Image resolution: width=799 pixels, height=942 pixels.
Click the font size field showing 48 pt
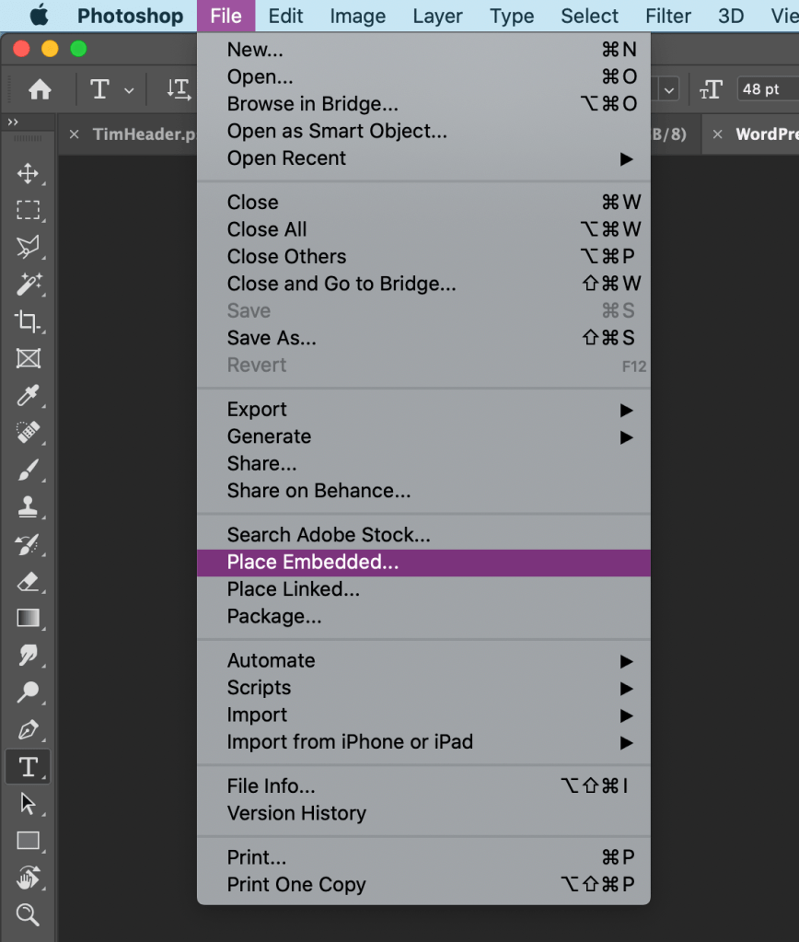(x=766, y=89)
